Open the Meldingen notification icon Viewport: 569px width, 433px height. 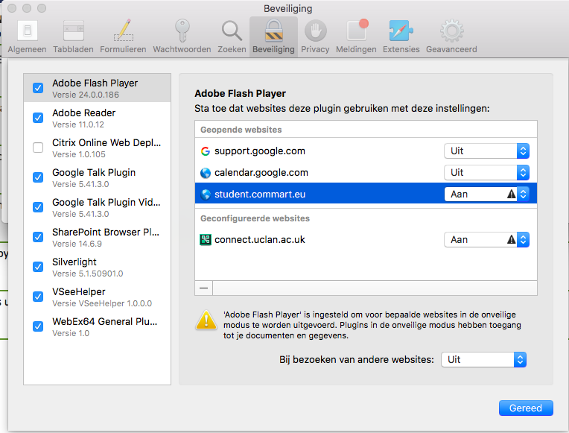357,30
